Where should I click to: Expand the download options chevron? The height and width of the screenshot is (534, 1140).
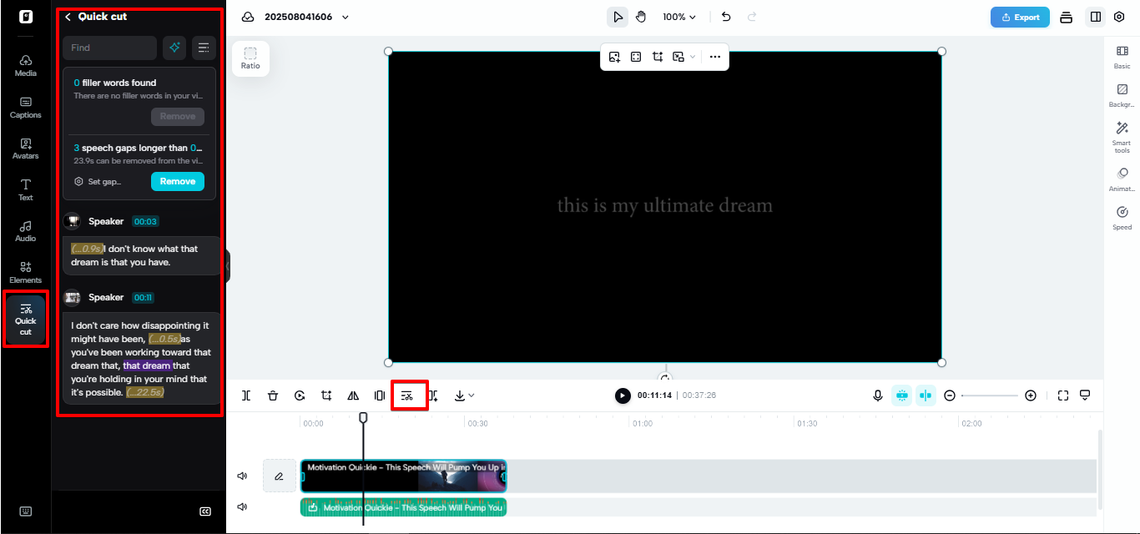click(472, 395)
